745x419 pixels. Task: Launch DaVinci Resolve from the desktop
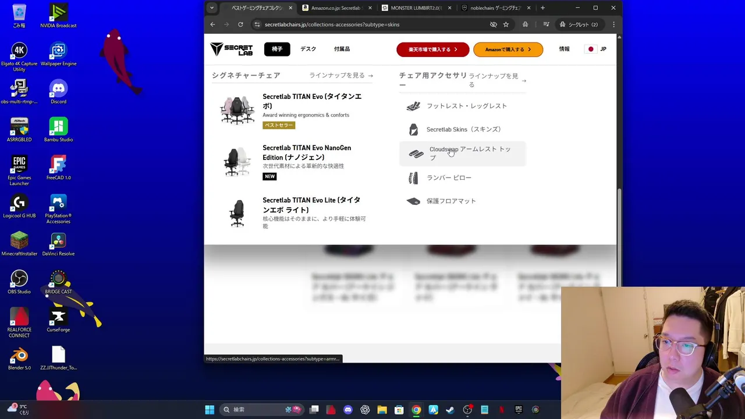pos(58,244)
